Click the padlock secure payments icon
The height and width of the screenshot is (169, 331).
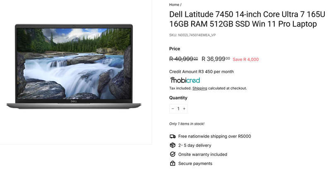[173, 163]
